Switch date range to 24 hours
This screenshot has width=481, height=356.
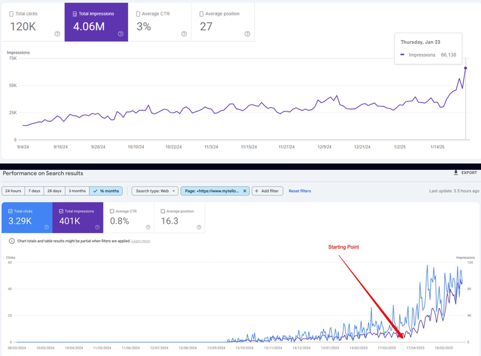coord(13,191)
